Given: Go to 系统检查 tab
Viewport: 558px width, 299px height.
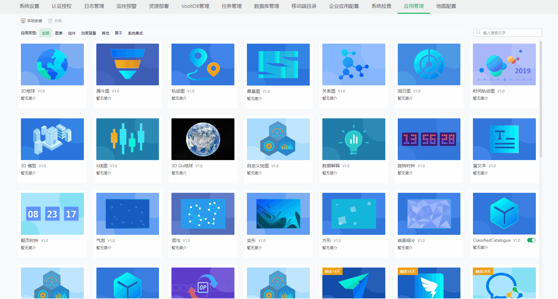Looking at the screenshot, I should pyautogui.click(x=381, y=6).
